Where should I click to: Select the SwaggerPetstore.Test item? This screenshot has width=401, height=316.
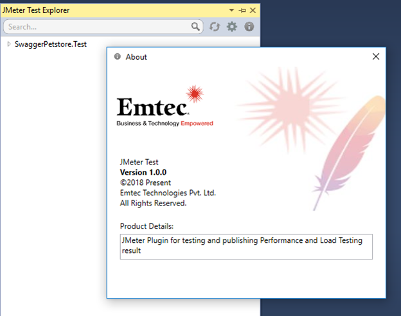point(51,44)
